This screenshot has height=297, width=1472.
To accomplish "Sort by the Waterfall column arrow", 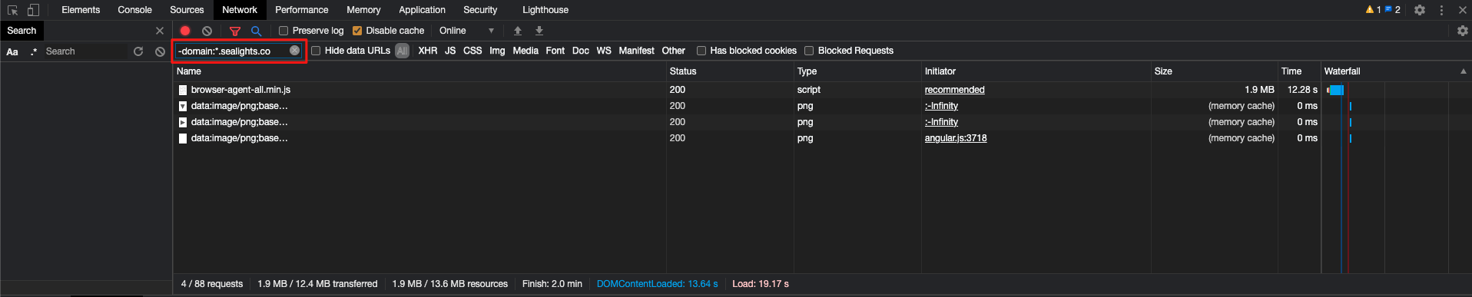I will click(x=1463, y=71).
